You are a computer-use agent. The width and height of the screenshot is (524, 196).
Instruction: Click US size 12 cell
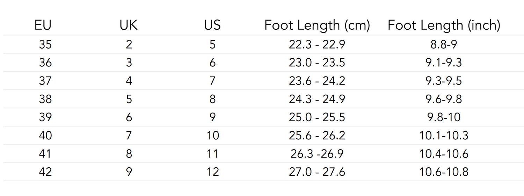coord(212,172)
